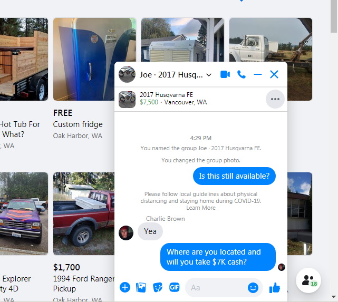Start a video call with Joe
This screenshot has height=302, width=338.
225,74
